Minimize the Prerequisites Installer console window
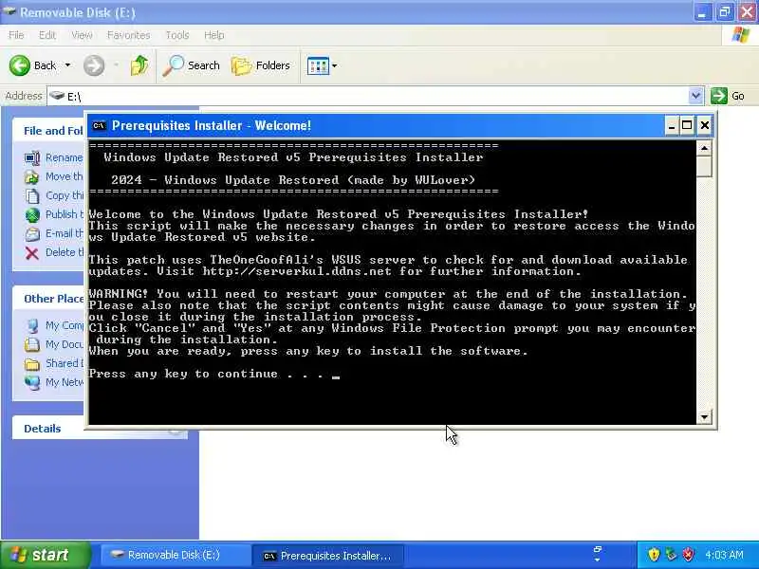Viewport: 759px width, 569px height. [671, 126]
